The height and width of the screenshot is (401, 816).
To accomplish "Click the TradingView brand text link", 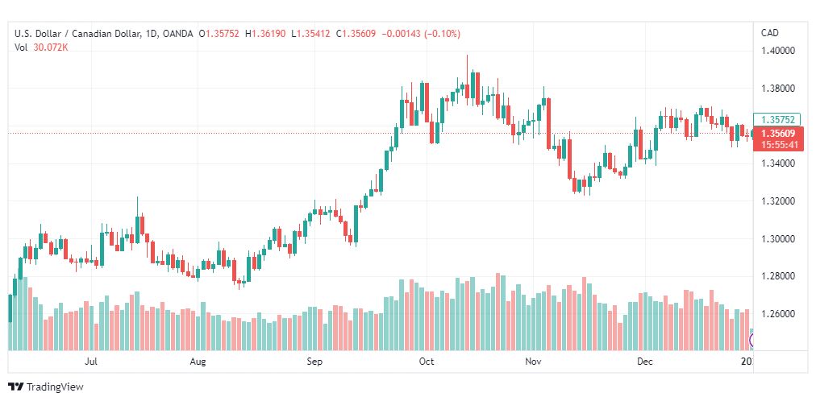I will [55, 387].
